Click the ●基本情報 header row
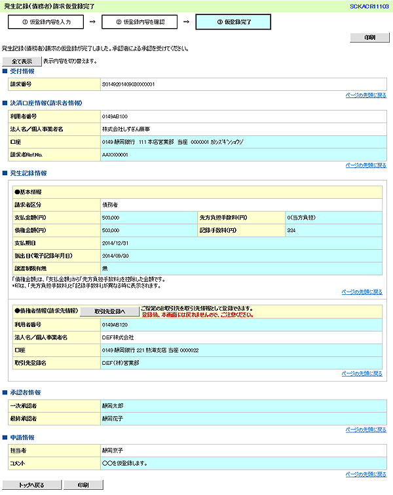The width and height of the screenshot is (393, 495). 197,192
